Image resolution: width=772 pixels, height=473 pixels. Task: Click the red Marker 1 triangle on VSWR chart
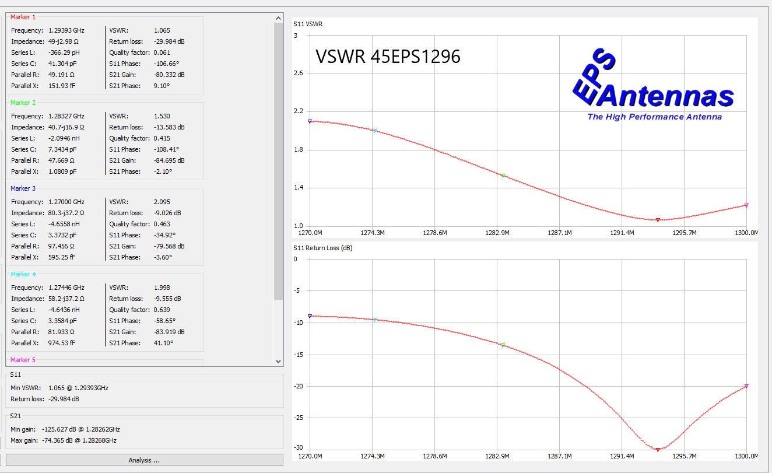(658, 220)
